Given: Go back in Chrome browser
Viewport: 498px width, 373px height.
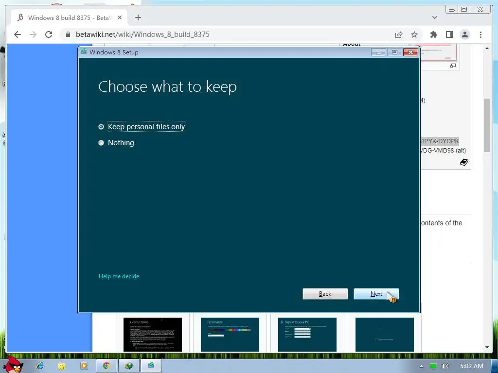Looking at the screenshot, I should click(x=18, y=34).
